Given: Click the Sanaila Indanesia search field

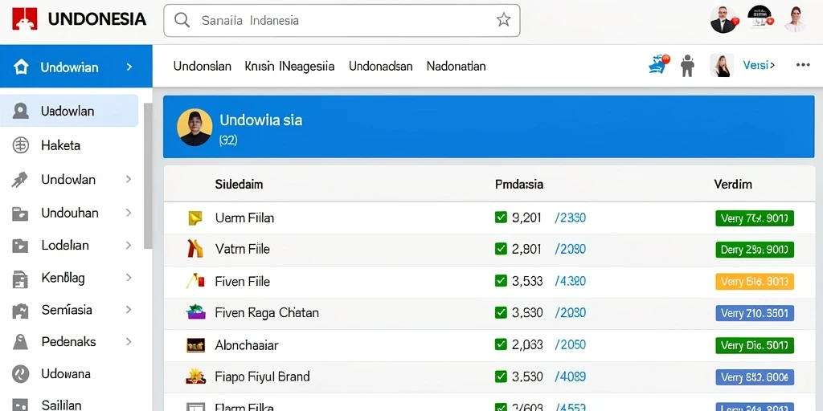Looking at the screenshot, I should click(x=342, y=20).
